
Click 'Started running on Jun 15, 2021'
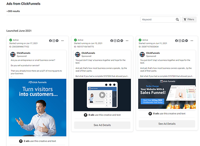pos(88,43)
